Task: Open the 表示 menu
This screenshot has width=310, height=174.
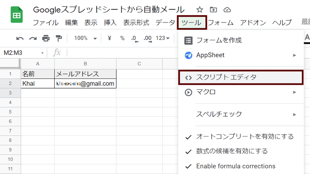Action: (91, 22)
